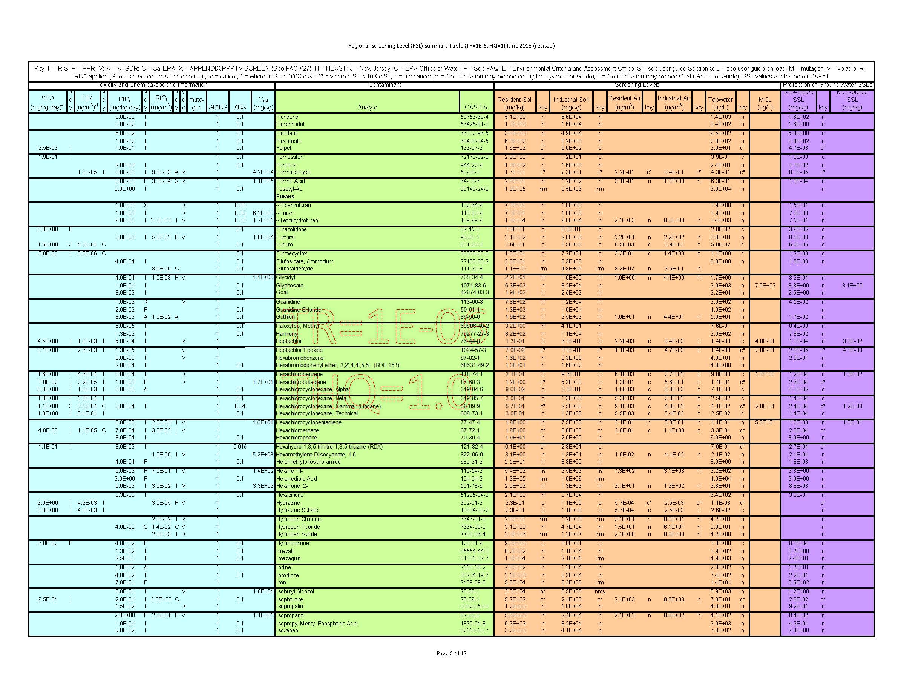The height and width of the screenshot is (699, 904).
Task: Click the 'Furfural' analyte name
Action: (286, 238)
